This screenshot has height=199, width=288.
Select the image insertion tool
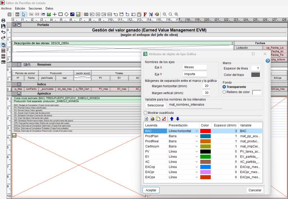tap(72, 14)
